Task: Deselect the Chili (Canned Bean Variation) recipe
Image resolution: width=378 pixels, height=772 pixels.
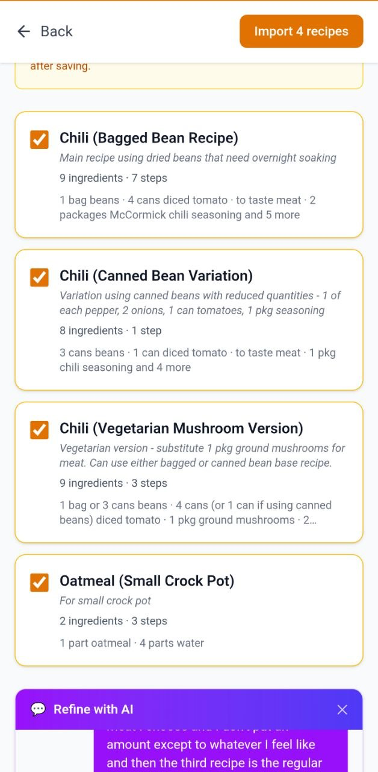Action: [x=39, y=277]
